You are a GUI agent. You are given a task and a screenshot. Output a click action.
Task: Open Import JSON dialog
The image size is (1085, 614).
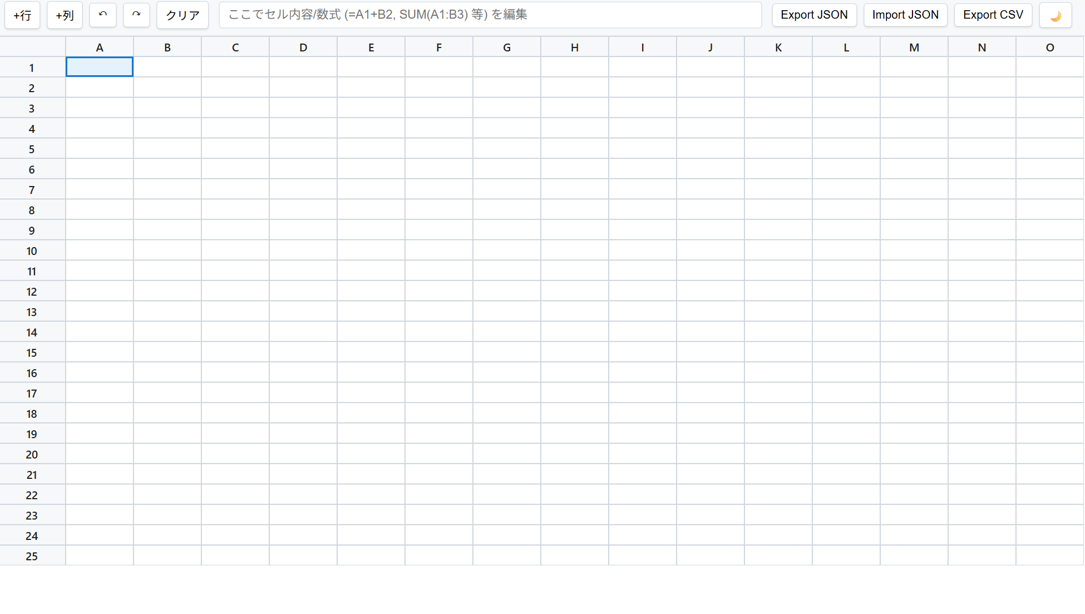905,15
